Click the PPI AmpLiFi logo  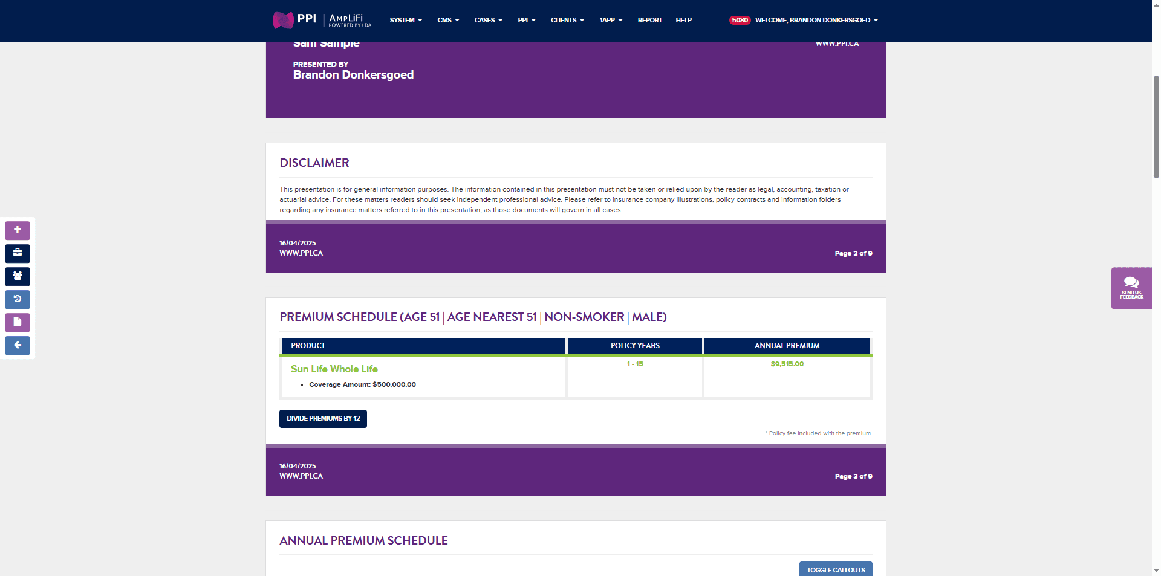click(322, 21)
